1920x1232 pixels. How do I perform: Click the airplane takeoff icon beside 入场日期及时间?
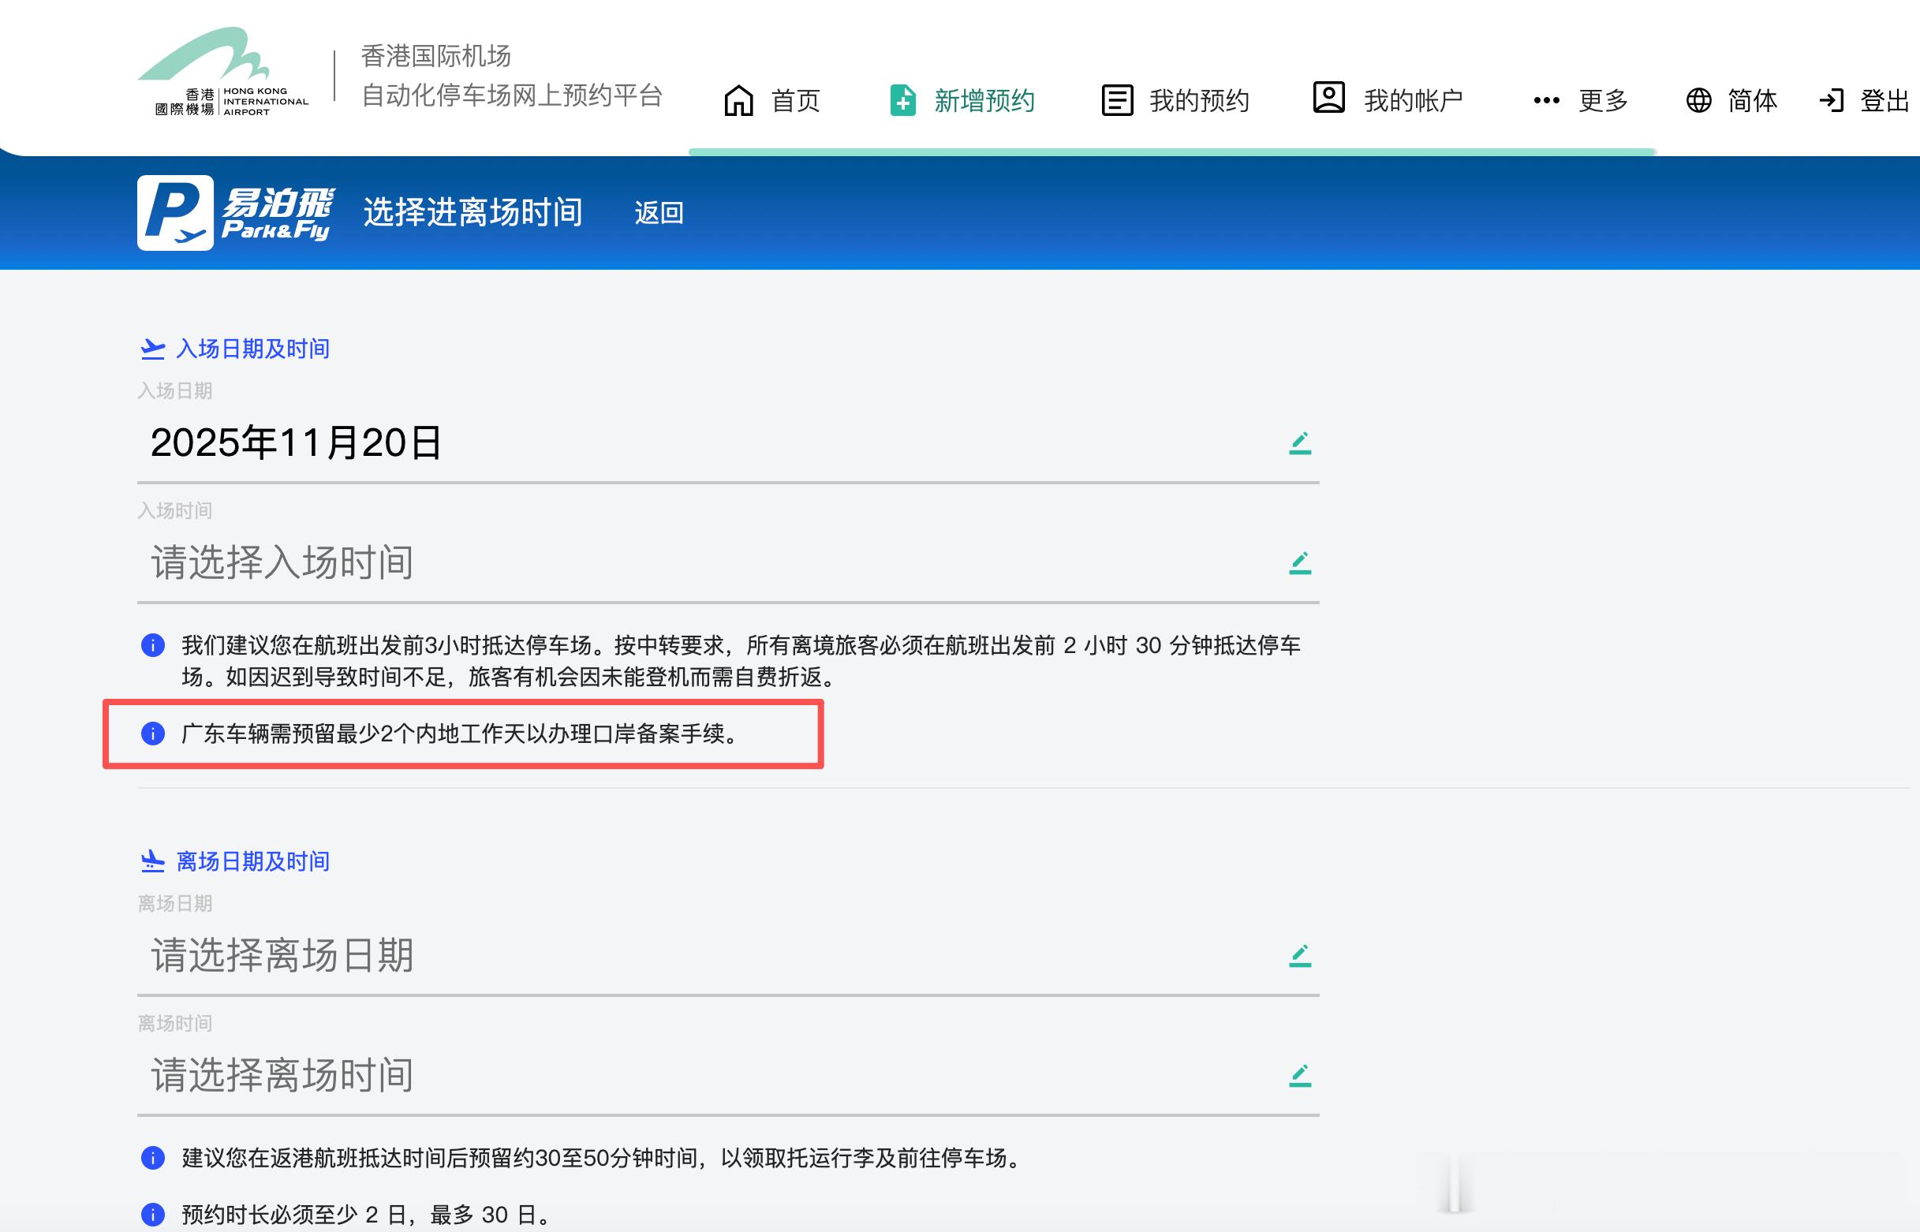pyautogui.click(x=153, y=345)
